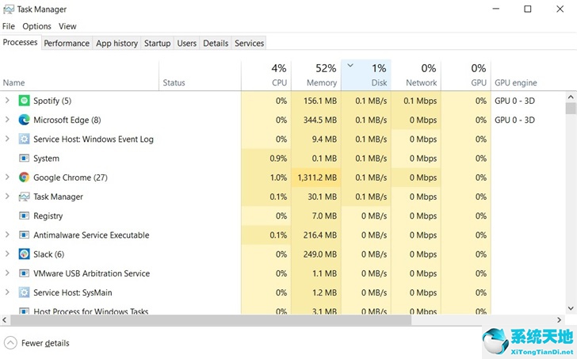
Task: Expand Service Host: SysMain row
Action: (x=7, y=292)
